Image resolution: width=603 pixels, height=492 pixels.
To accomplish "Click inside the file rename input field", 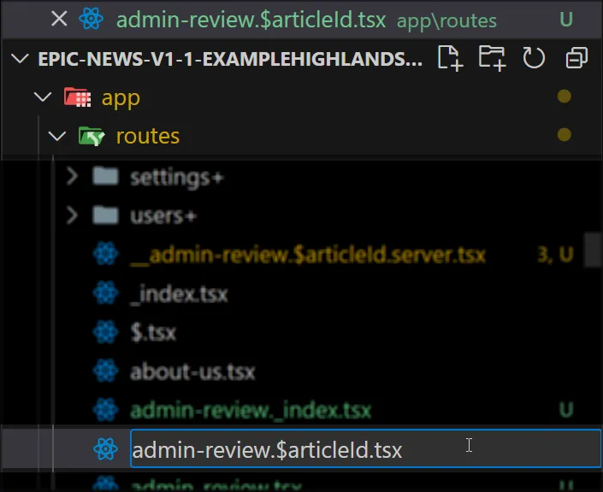I will tap(366, 448).
